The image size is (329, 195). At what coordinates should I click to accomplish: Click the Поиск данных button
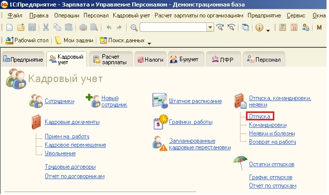click(122, 40)
